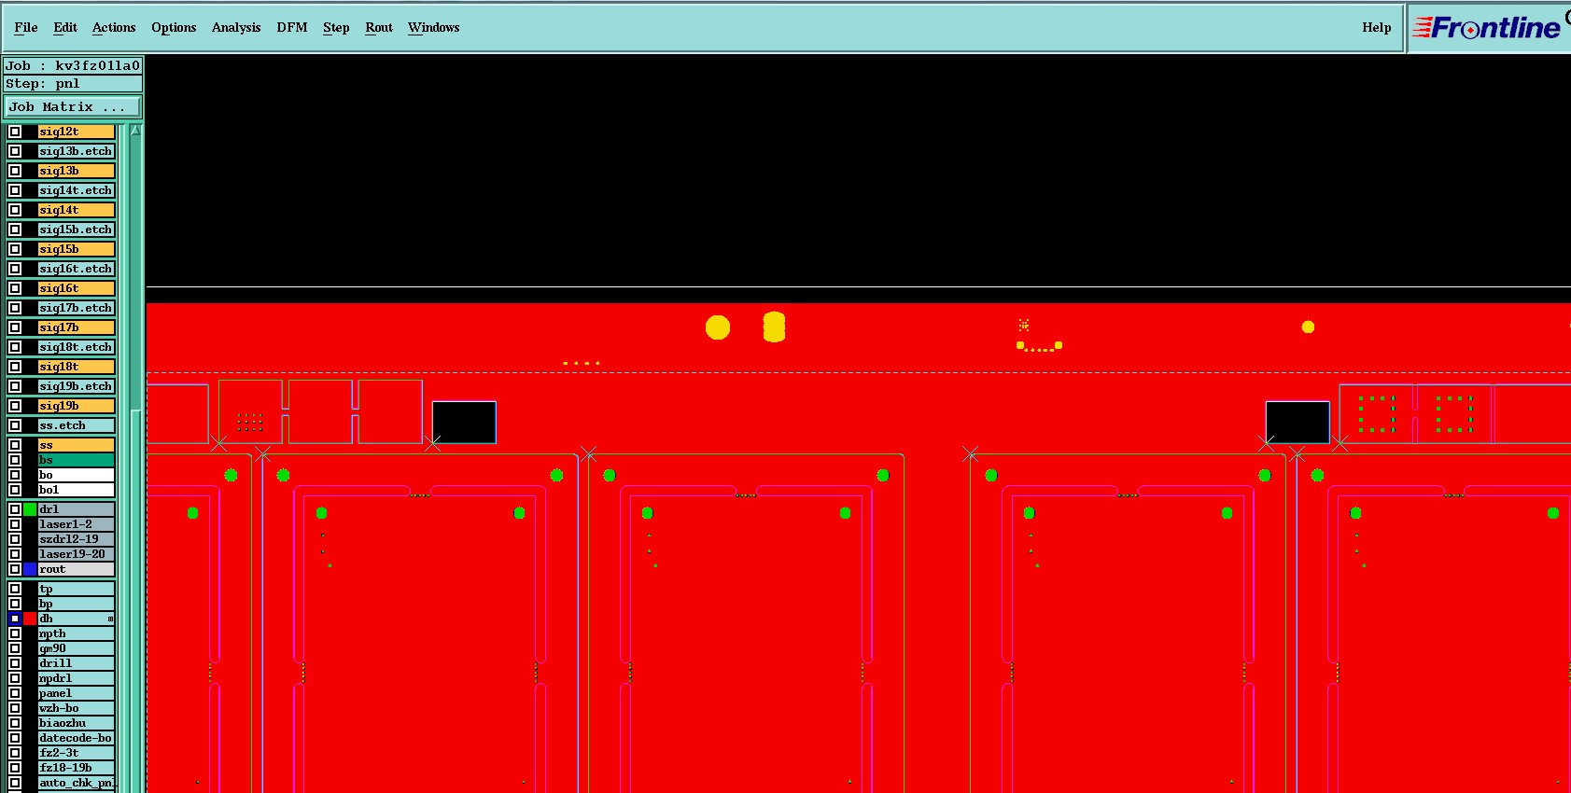Viewport: 1571px width, 793px height.
Task: Click the green color swatch for drl
Action: coord(30,509)
